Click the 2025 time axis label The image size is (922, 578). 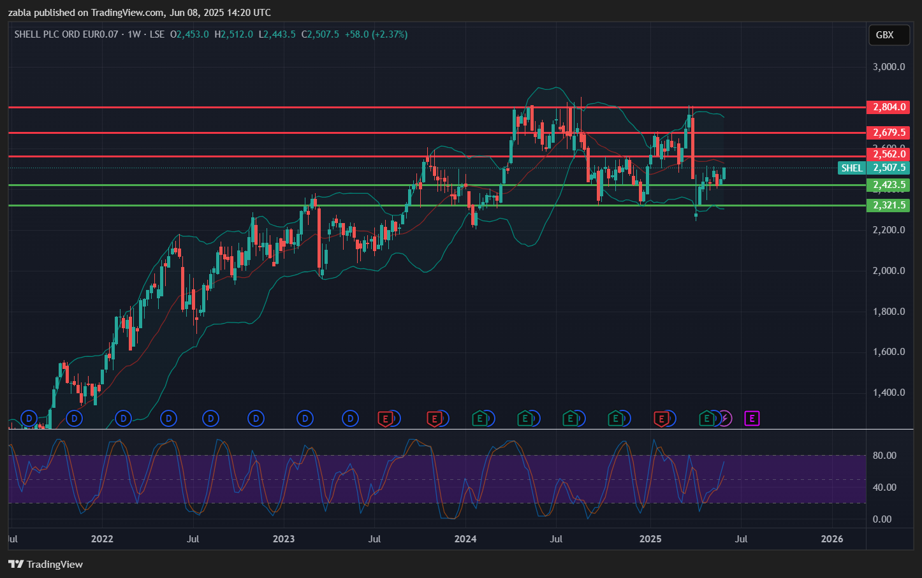click(x=650, y=539)
